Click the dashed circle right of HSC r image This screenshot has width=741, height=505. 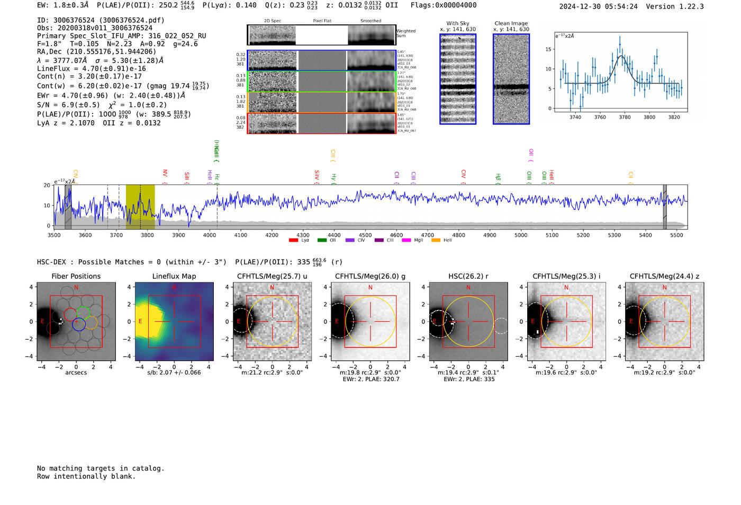pyautogui.click(x=501, y=325)
